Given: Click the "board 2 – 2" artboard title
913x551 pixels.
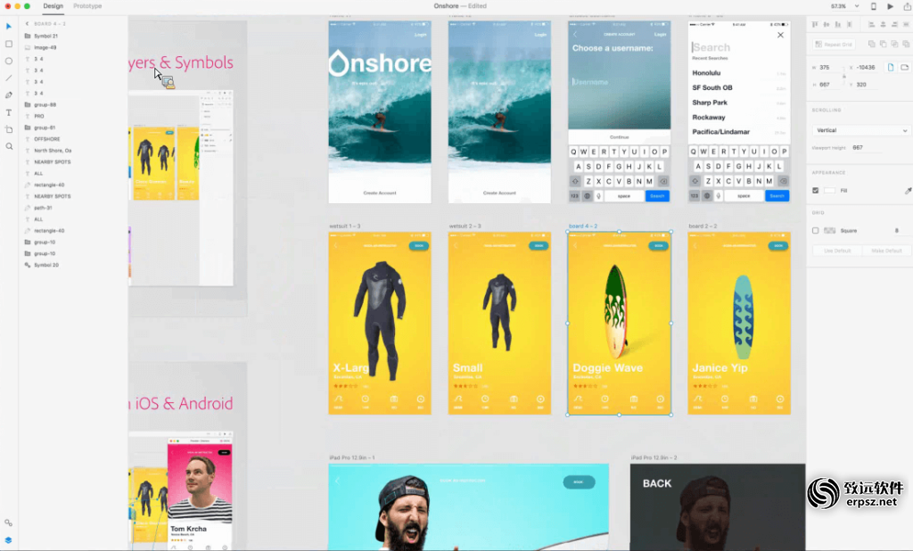Looking at the screenshot, I should [x=703, y=226].
